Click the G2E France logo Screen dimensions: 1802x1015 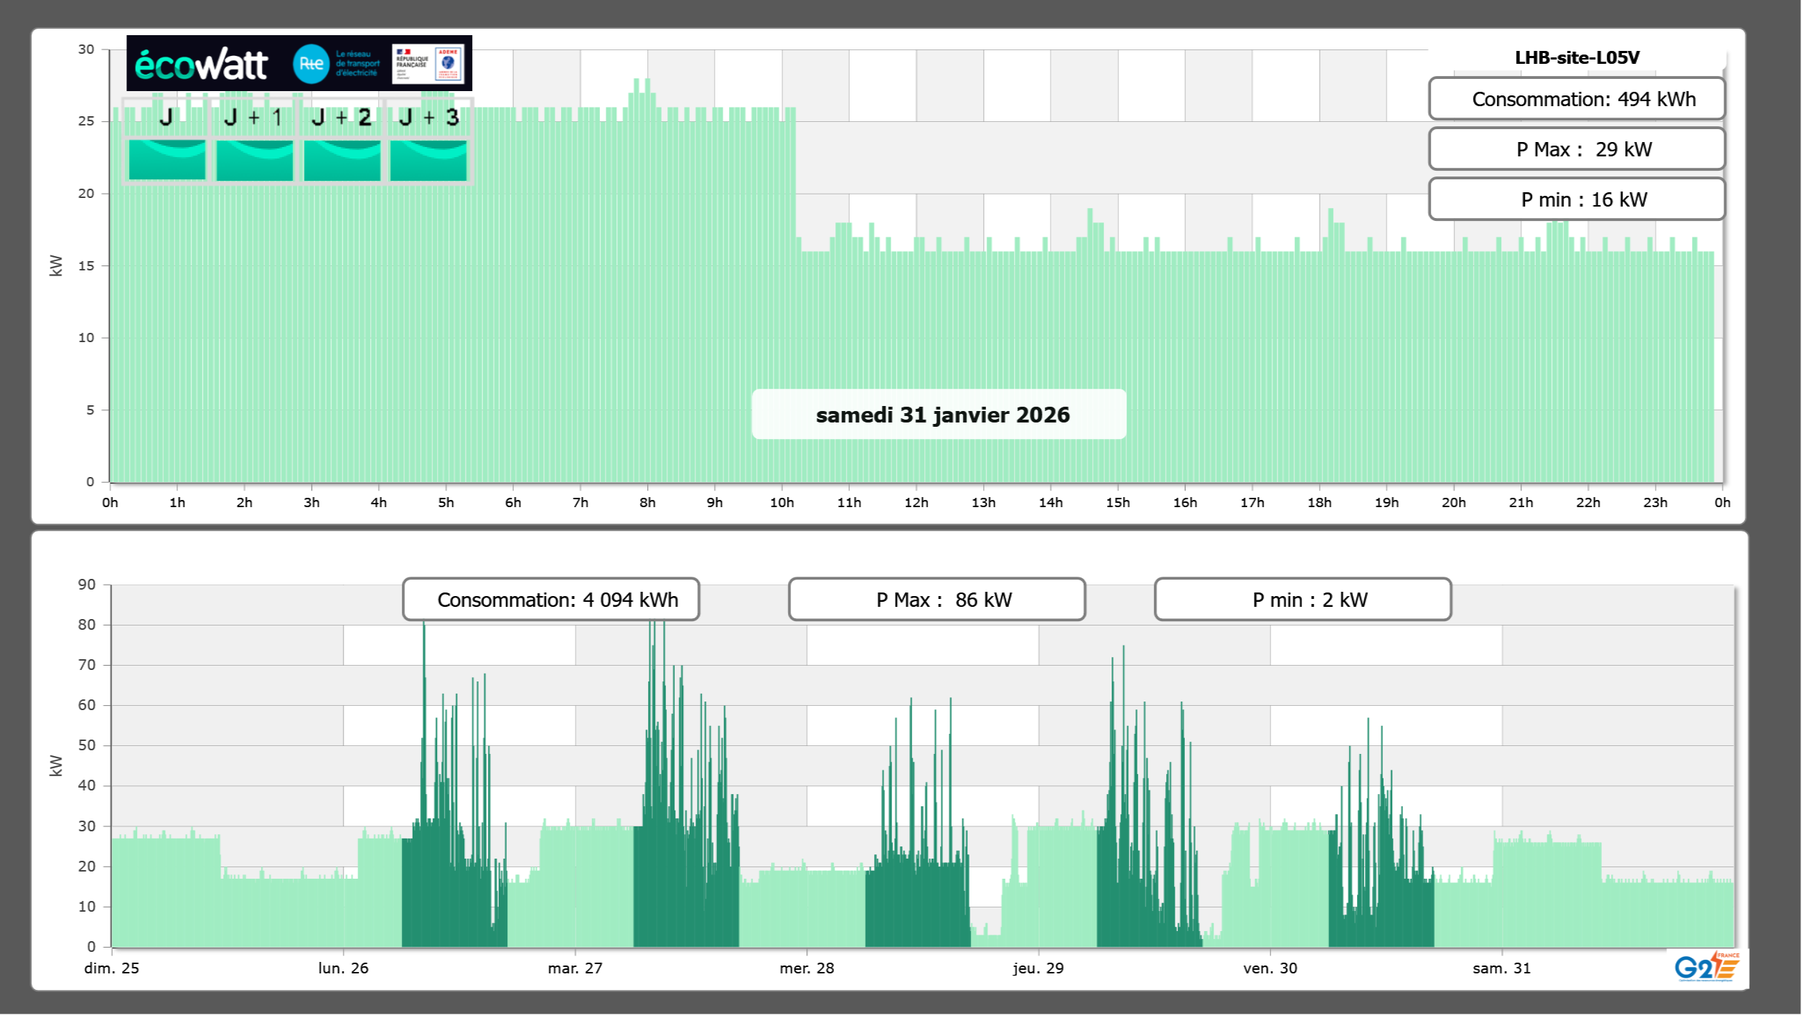1707,967
